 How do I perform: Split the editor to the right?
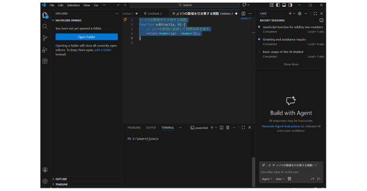(243, 14)
